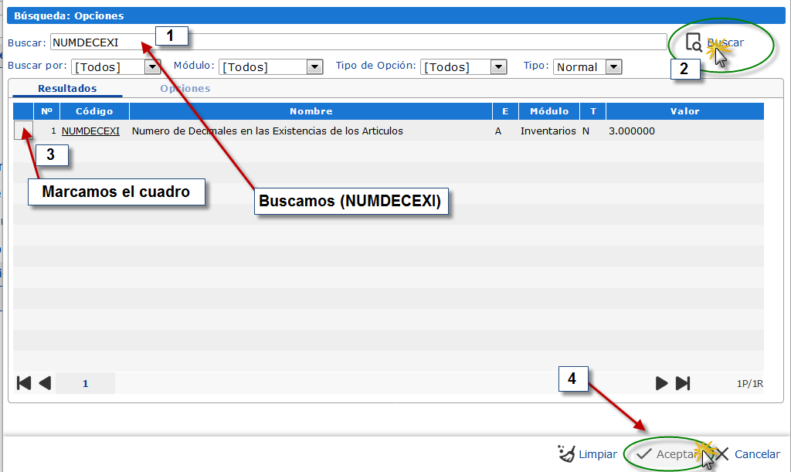Image resolution: width=791 pixels, height=472 pixels.
Task: Click the Limpiar broom icon
Action: [566, 453]
